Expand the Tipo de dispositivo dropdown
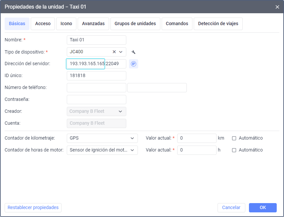Image resolution: width=284 pixels, height=217 pixels. coord(121,52)
